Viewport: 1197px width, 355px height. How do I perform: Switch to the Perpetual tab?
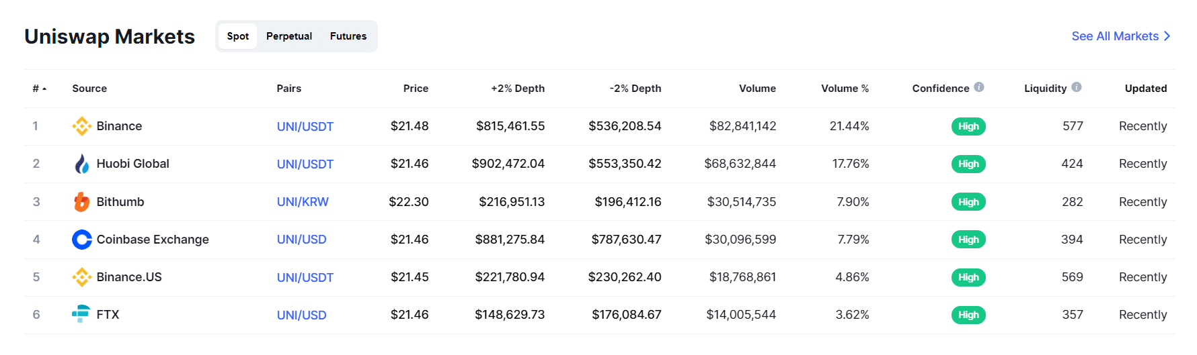pyautogui.click(x=289, y=36)
